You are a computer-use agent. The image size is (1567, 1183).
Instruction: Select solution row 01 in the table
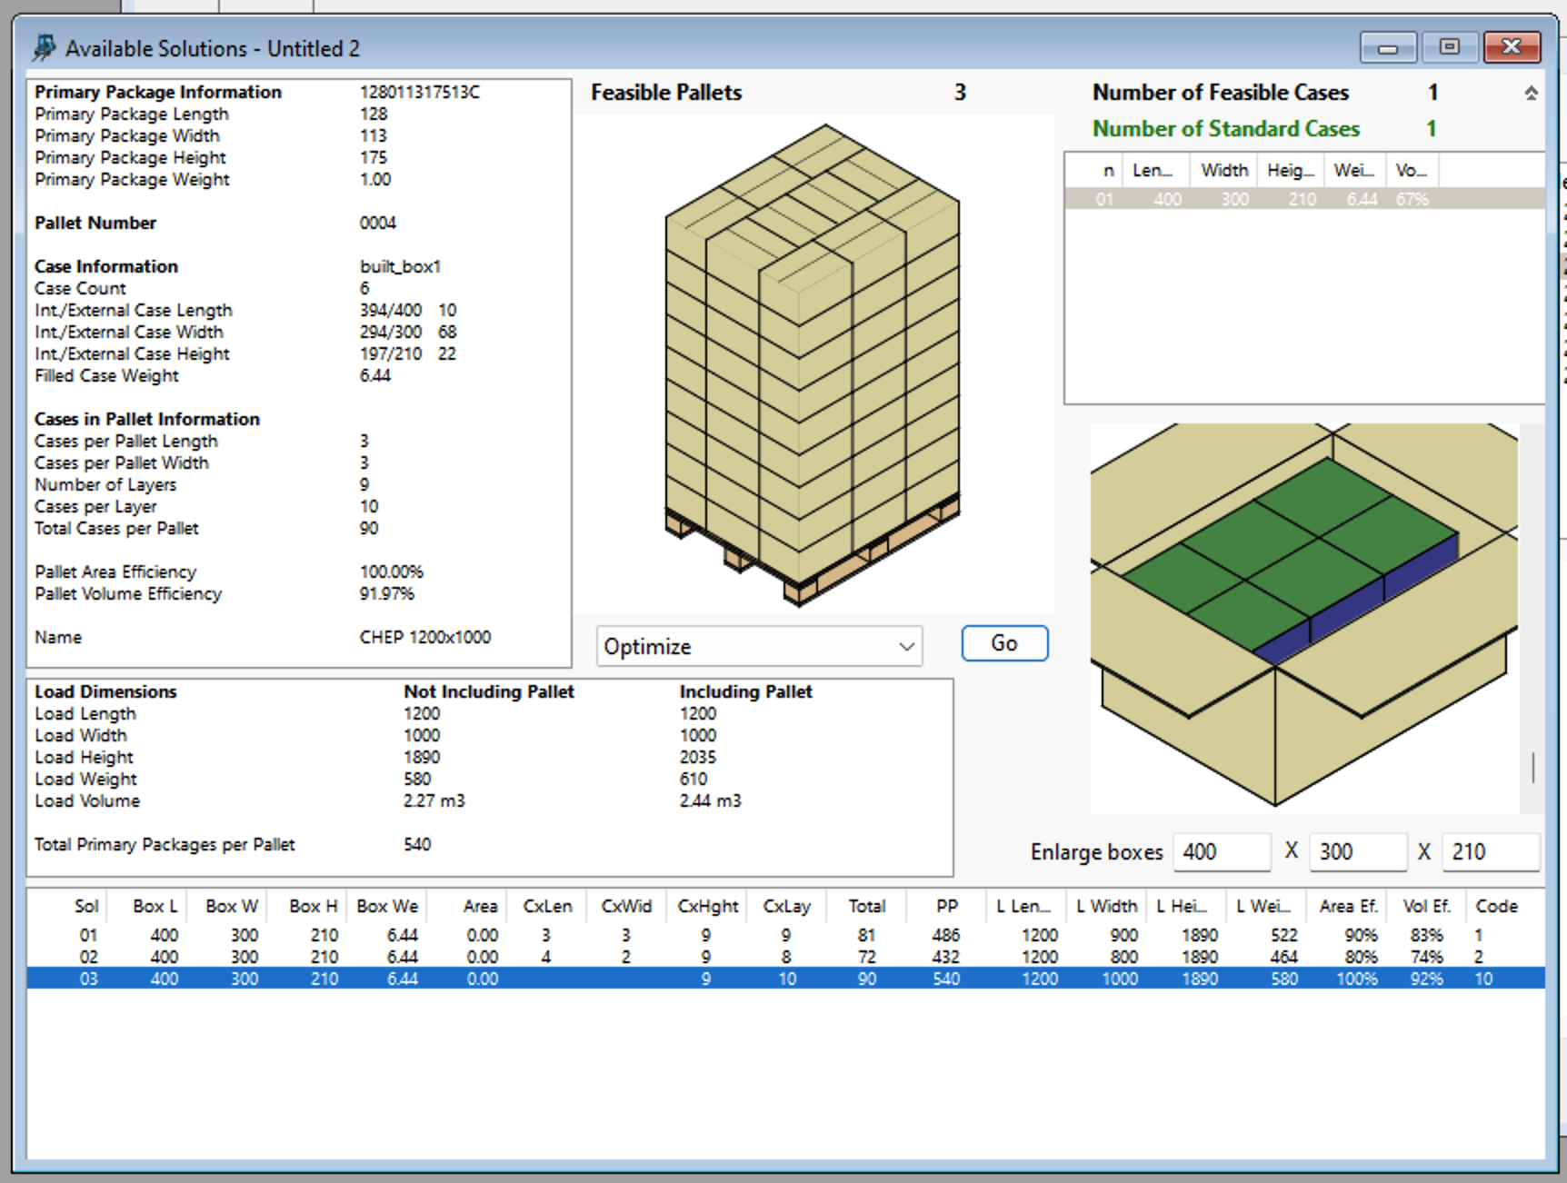click(x=785, y=935)
